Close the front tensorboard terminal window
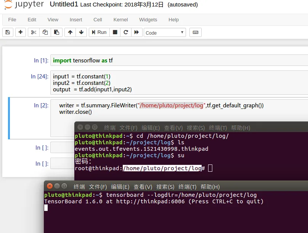 click(x=50, y=186)
